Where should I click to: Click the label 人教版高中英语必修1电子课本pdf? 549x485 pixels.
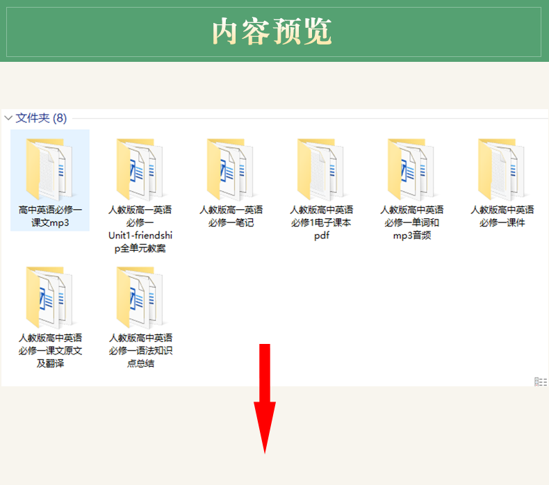[321, 222]
